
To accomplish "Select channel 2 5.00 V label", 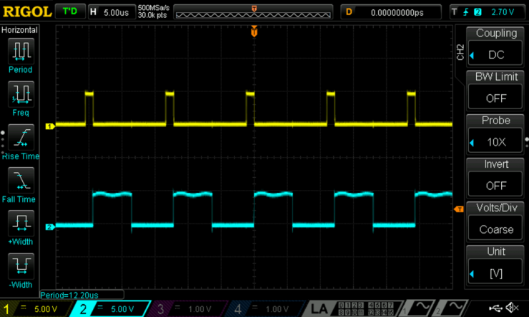I will click(122, 309).
